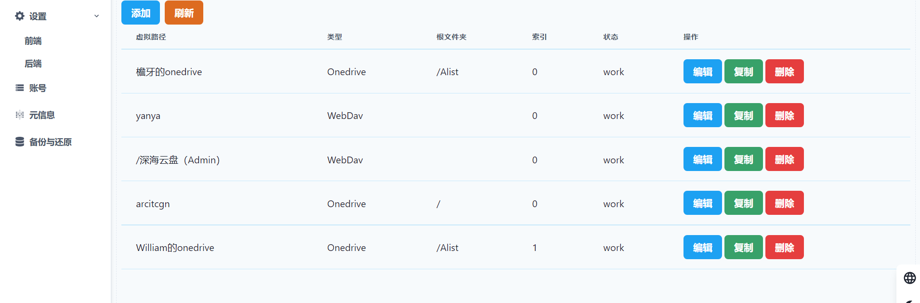Click the settings gear icon in the sidebar
Viewport: 920px width, 303px height.
pyautogui.click(x=20, y=16)
